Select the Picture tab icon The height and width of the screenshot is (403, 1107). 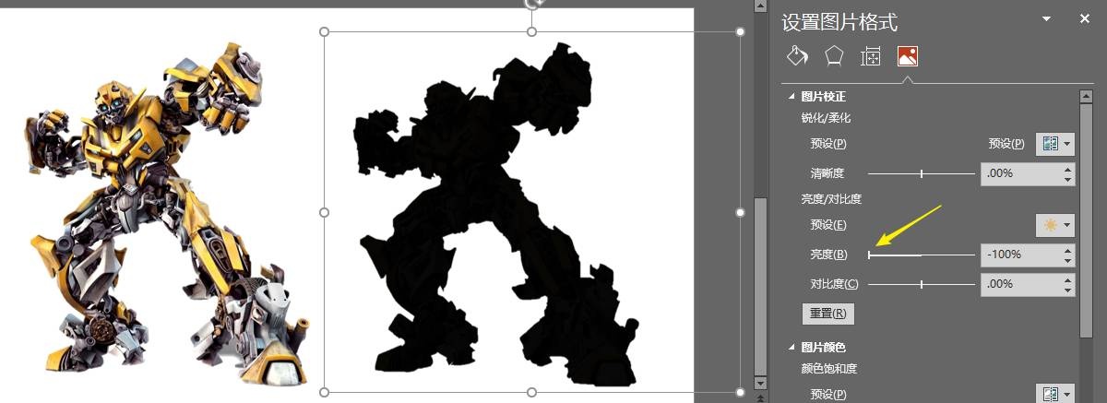[x=907, y=57]
